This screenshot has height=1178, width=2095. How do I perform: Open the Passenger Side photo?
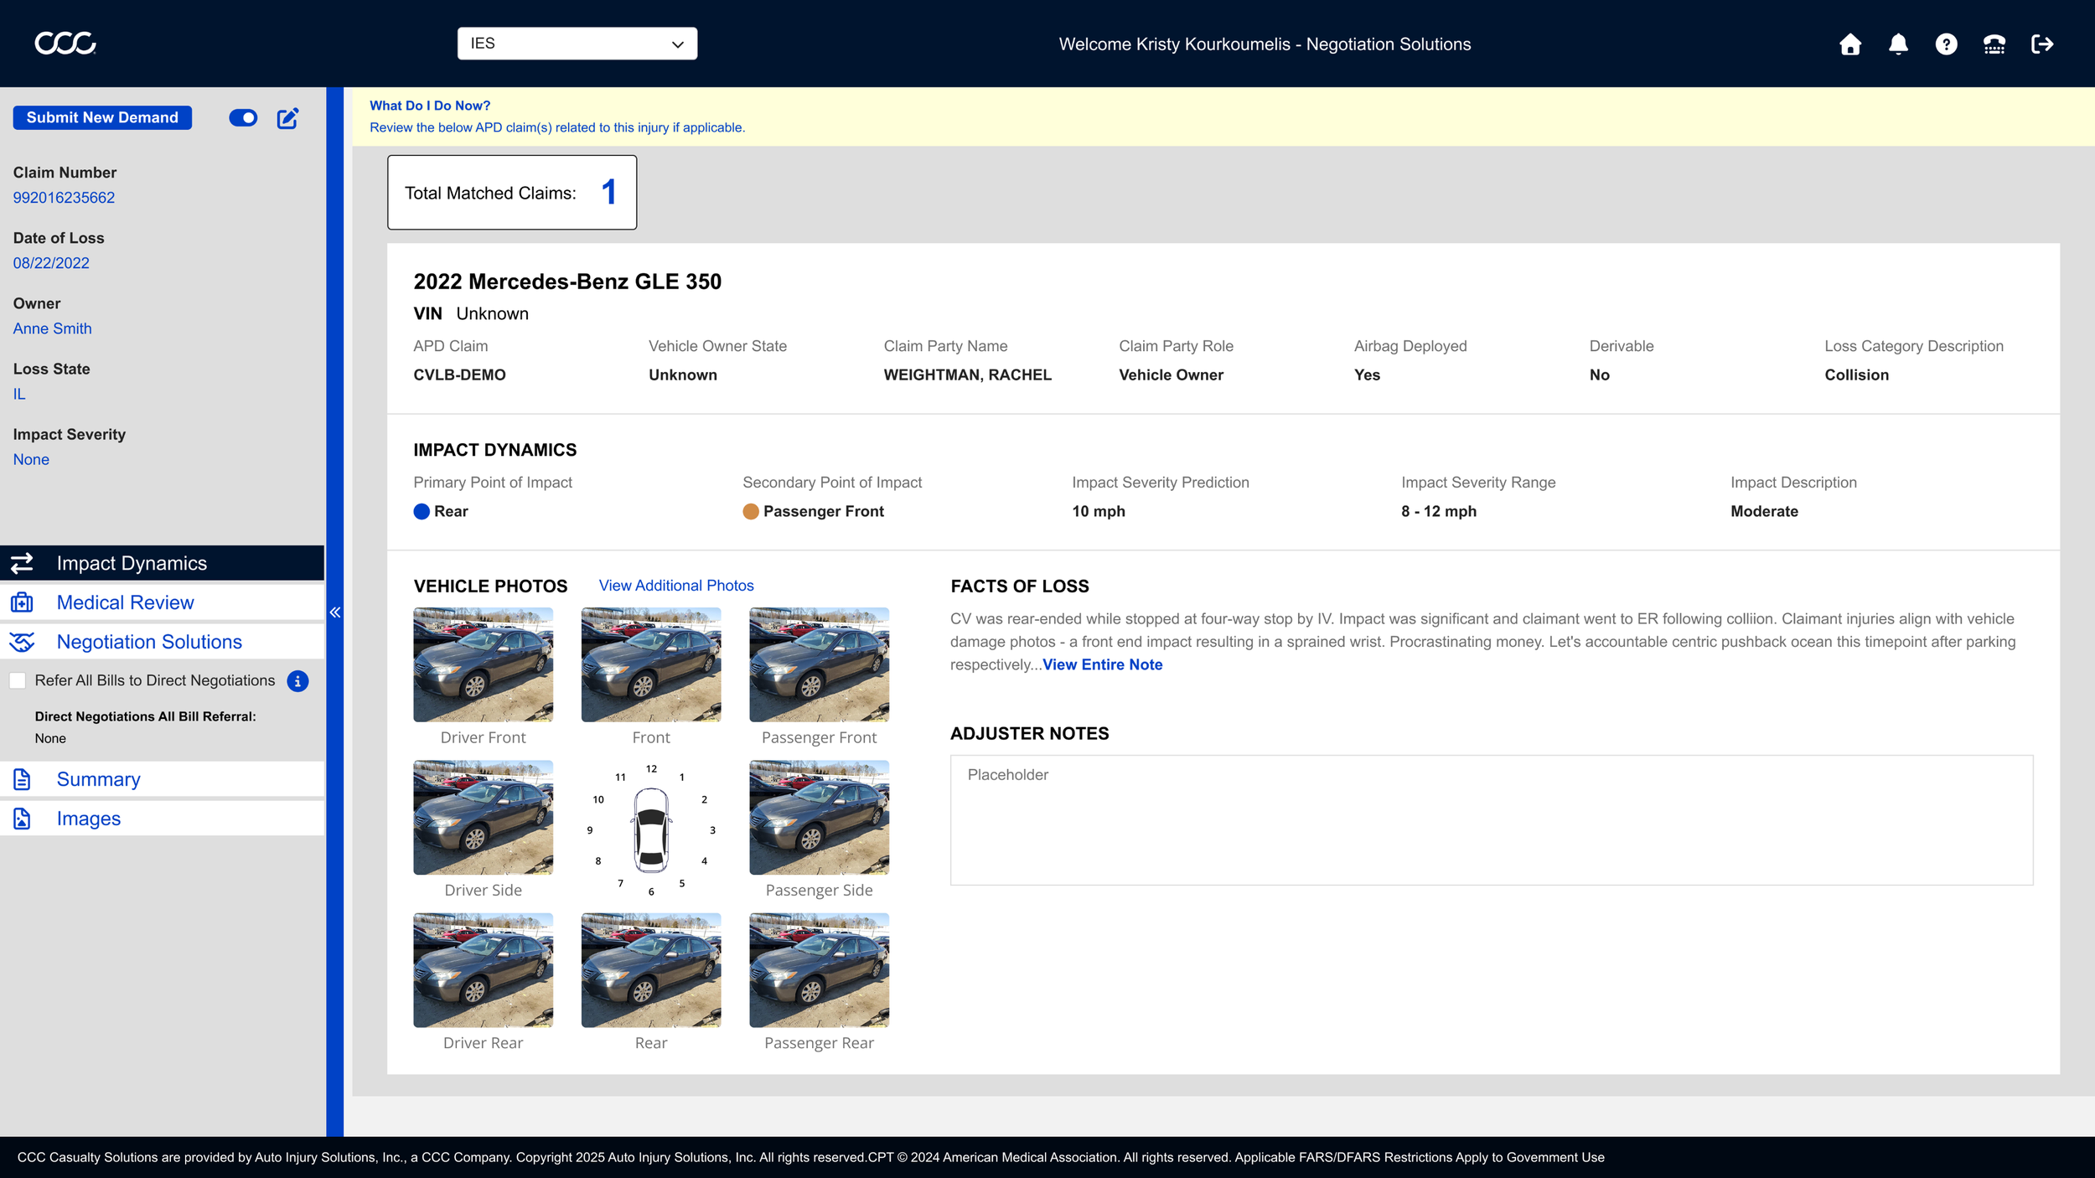(820, 818)
